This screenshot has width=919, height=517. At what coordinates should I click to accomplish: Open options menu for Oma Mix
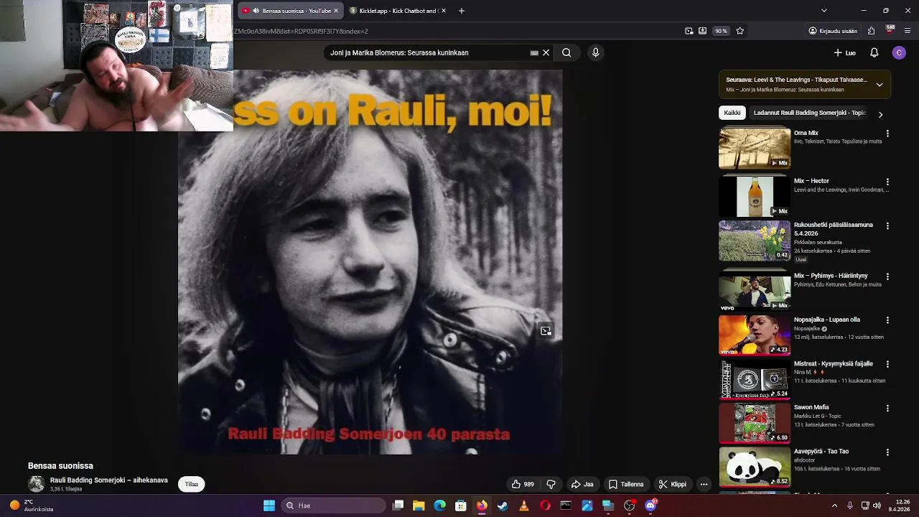887,134
